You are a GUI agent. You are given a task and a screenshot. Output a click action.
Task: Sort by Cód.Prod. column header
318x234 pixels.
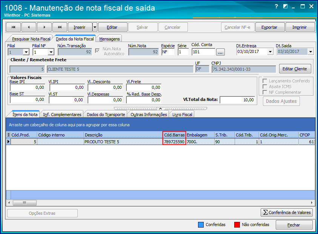pos(24,135)
